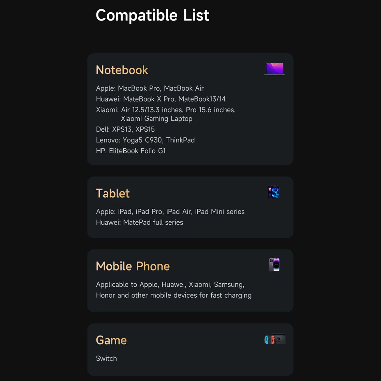Click the Lenovo Yoga5 C930, ThinkPad line

coord(145,140)
